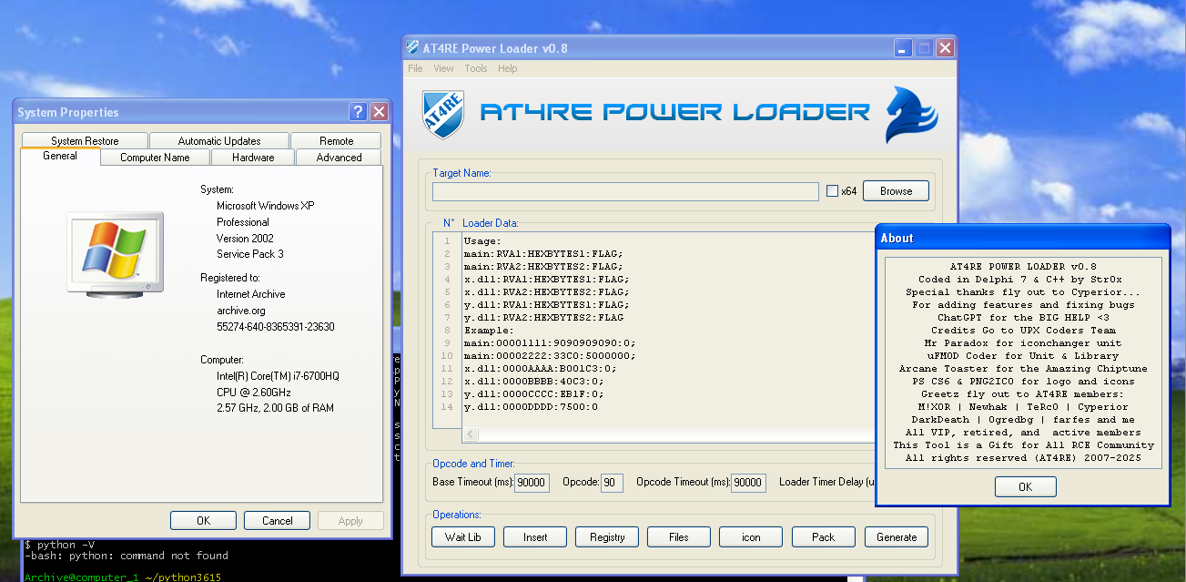This screenshot has width=1186, height=582.
Task: Enable the x64 checkbox
Action: point(832,191)
